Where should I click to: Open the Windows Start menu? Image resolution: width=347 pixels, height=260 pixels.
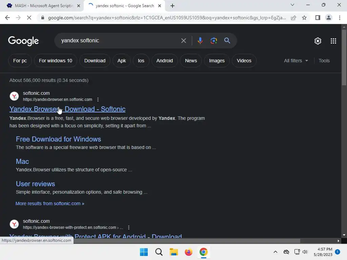(144, 252)
